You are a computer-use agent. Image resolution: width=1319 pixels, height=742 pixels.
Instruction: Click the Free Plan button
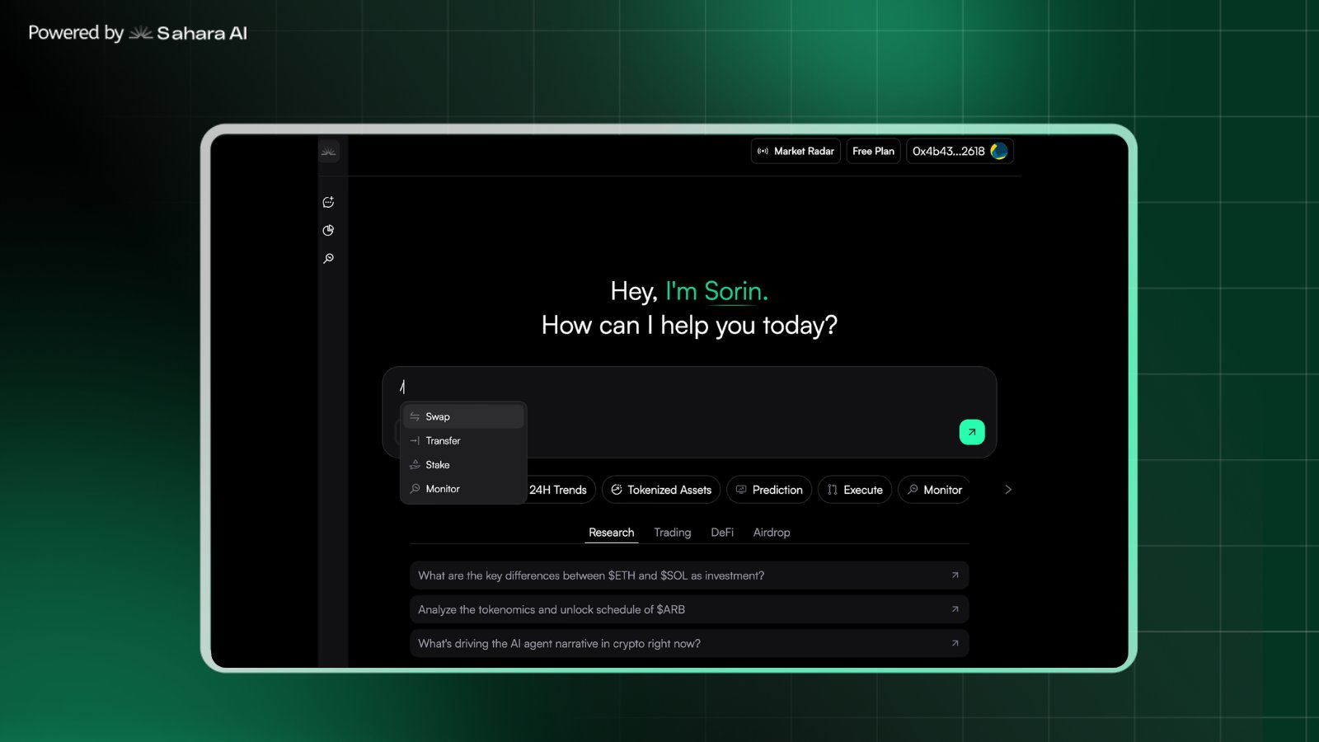pyautogui.click(x=873, y=151)
